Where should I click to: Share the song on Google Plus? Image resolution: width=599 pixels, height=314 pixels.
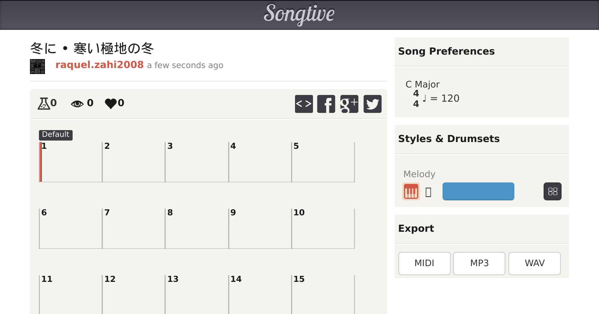coord(349,104)
